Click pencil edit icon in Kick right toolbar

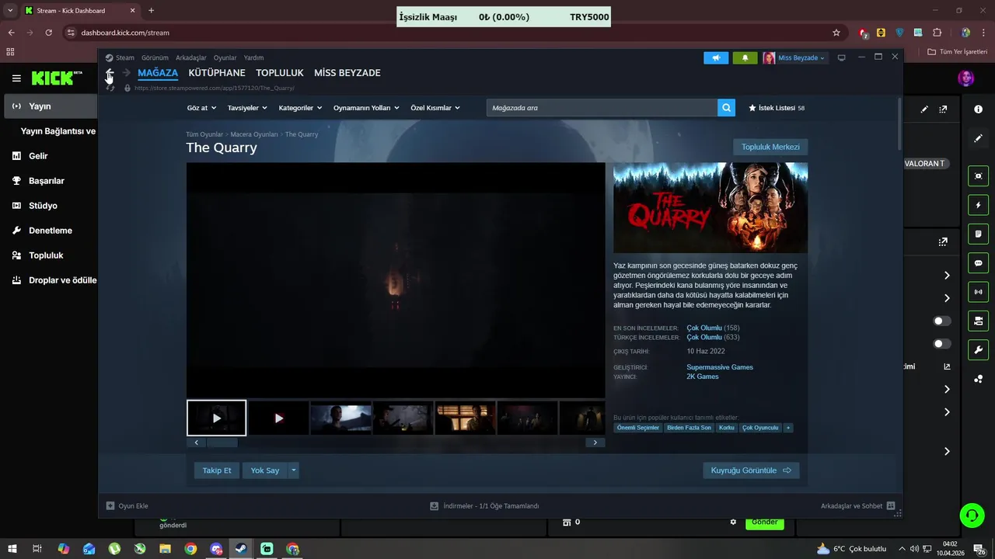979,138
